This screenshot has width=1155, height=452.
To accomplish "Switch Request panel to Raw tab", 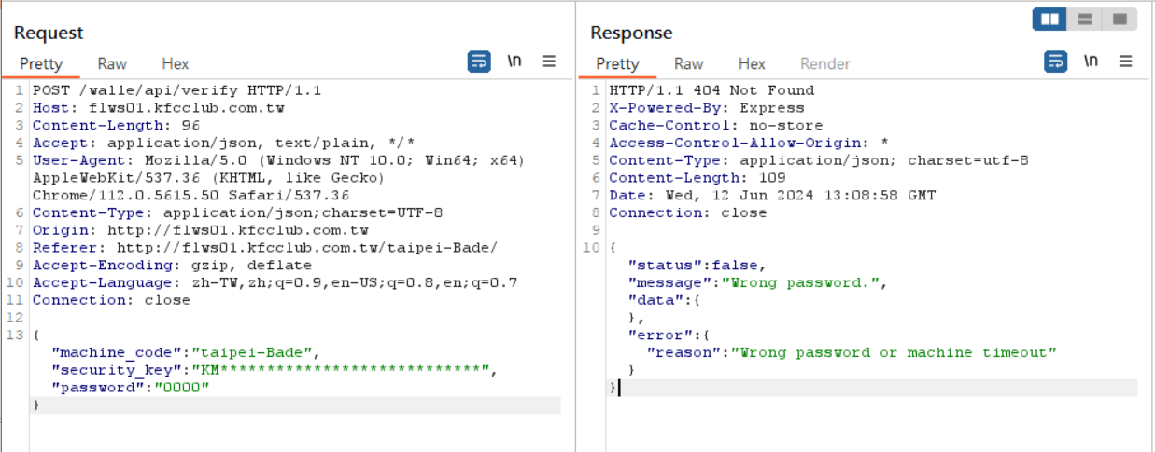I will [112, 63].
